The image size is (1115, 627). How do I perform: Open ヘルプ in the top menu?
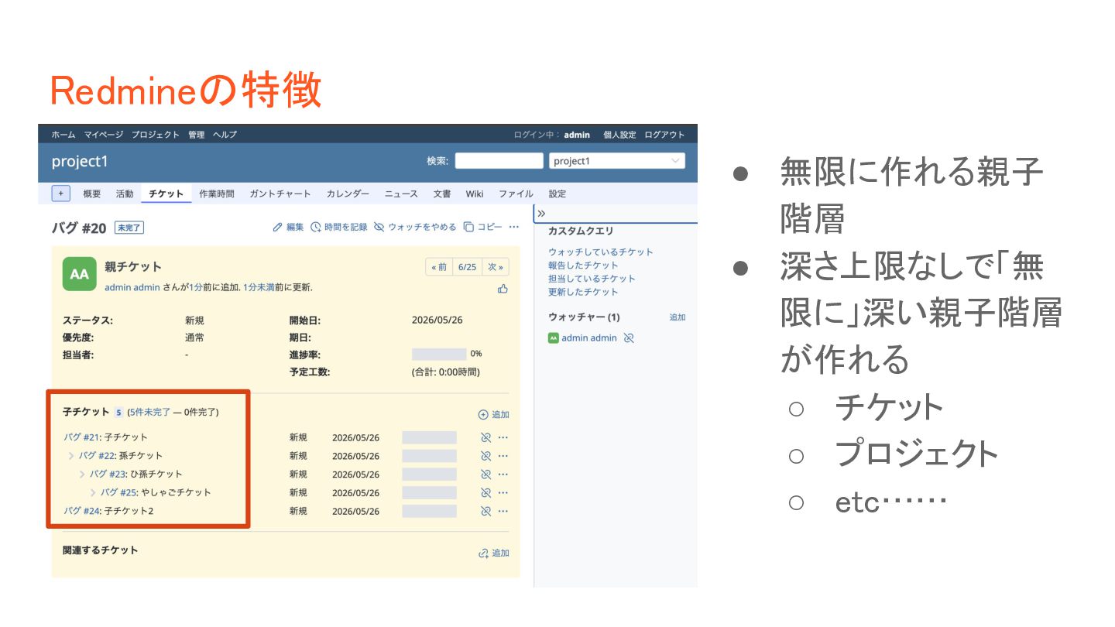225,135
